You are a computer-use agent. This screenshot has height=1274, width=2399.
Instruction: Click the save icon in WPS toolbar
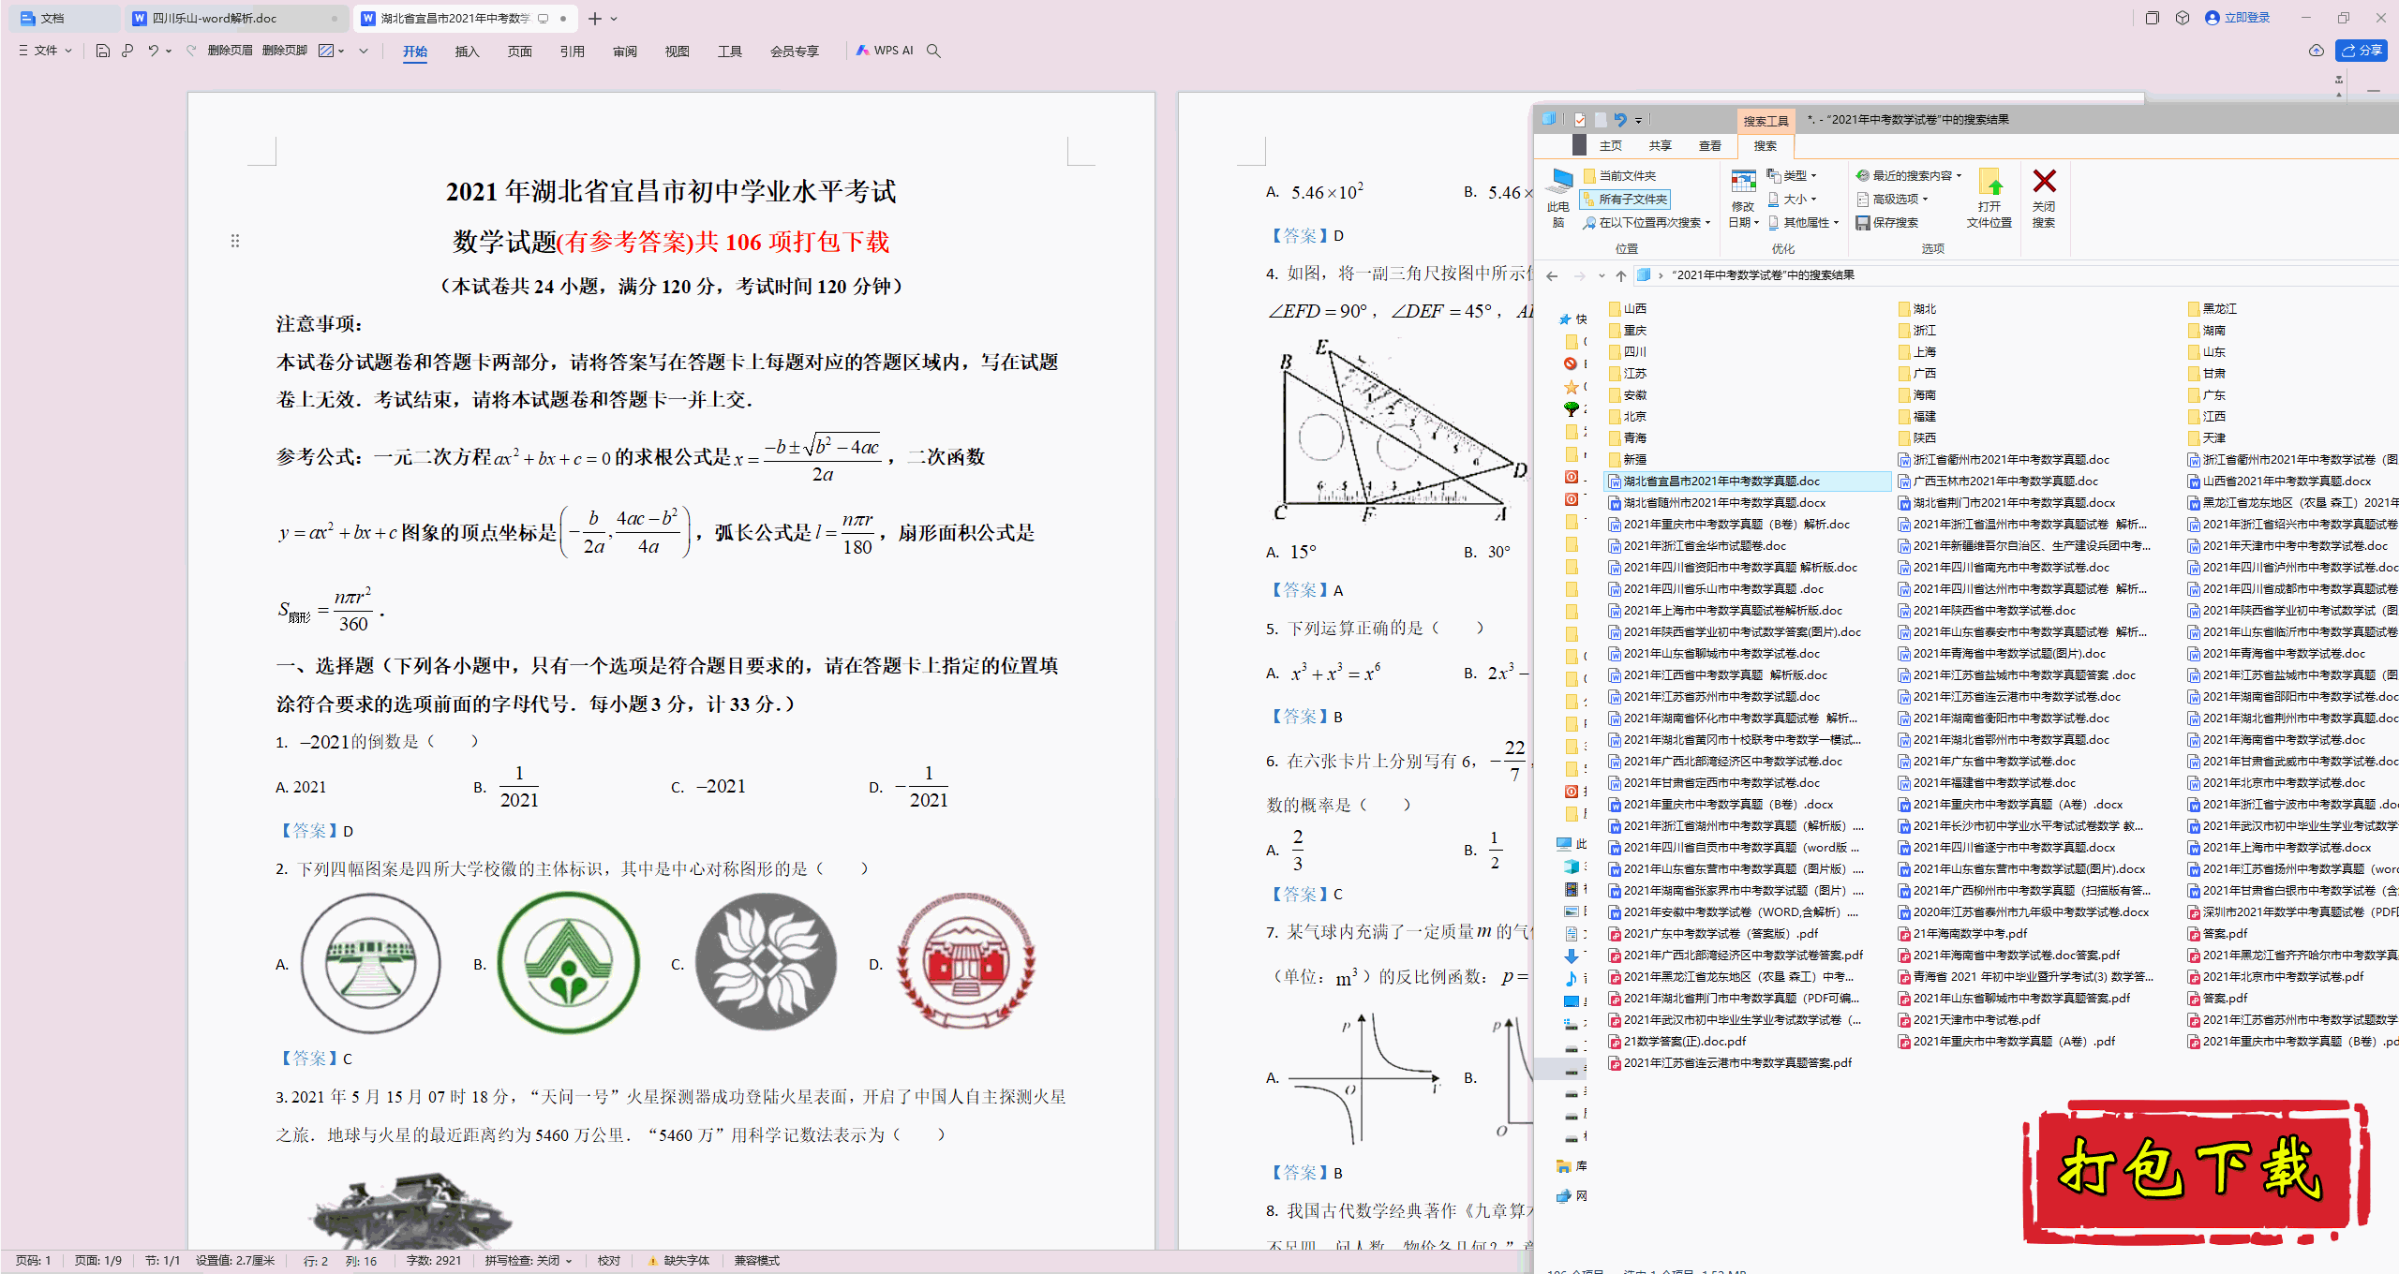click(x=103, y=51)
